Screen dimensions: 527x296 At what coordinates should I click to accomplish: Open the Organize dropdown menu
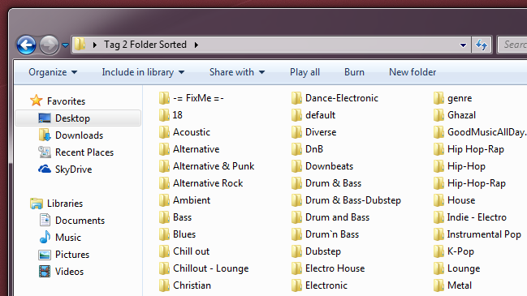click(53, 72)
